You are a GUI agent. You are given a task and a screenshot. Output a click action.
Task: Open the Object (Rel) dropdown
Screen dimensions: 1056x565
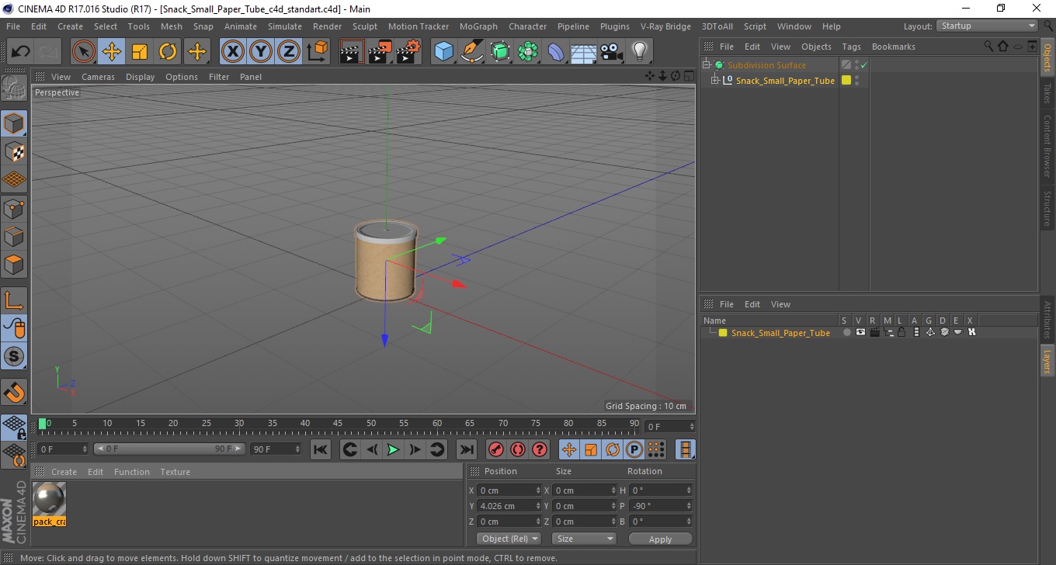click(509, 539)
